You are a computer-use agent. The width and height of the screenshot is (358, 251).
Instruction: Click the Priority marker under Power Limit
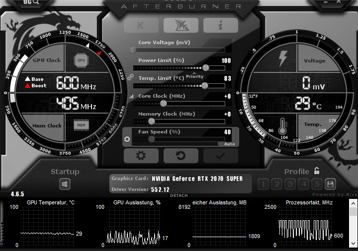click(194, 76)
